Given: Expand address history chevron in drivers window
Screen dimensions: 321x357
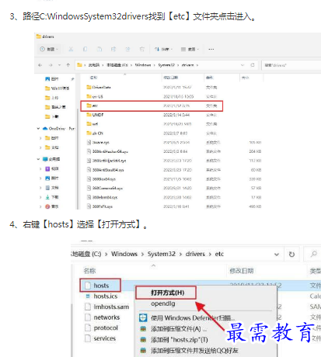Looking at the screenshot, I should point(242,65).
